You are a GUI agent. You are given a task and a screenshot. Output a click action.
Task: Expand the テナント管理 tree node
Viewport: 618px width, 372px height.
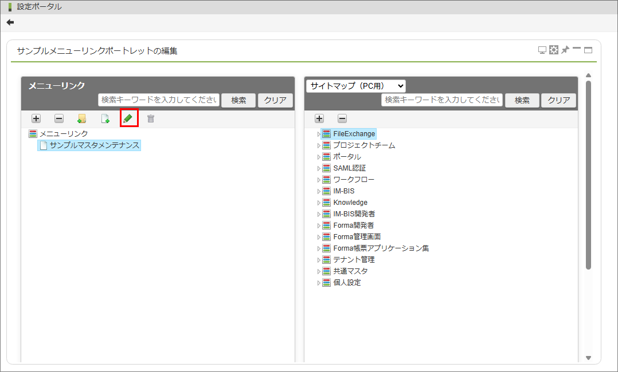(x=319, y=260)
